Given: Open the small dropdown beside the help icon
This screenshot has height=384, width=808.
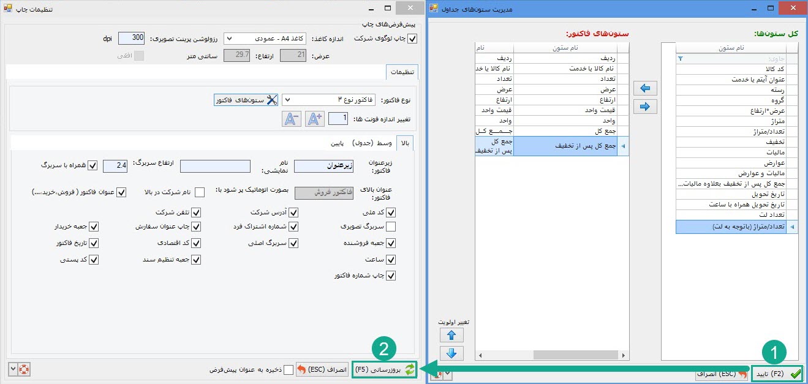Looking at the screenshot, I should point(13,369).
